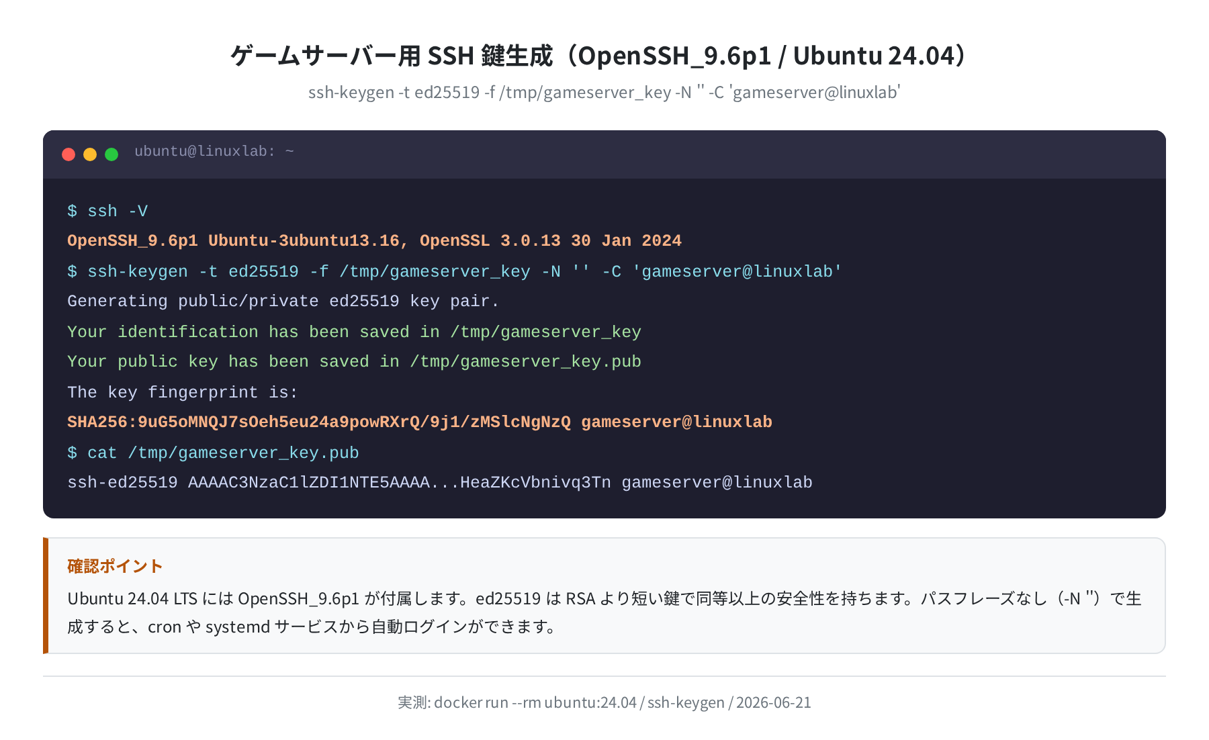Click the '$ ssh -V' command line
Screen dimensions: 1209x740
coord(107,211)
